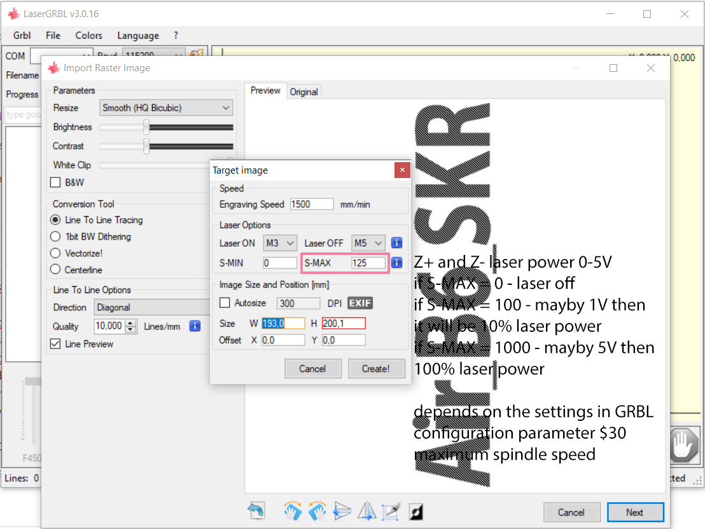Open the Resize Smooth (HQ Bicubic) dropdown

pyautogui.click(x=166, y=108)
